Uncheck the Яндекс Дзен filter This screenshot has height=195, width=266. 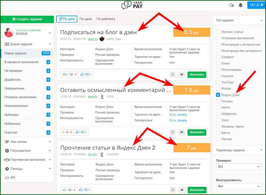coord(218,95)
